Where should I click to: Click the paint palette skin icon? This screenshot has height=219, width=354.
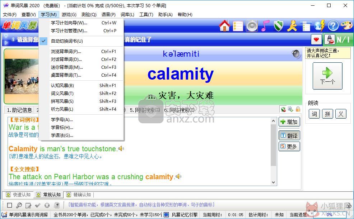[347, 26]
